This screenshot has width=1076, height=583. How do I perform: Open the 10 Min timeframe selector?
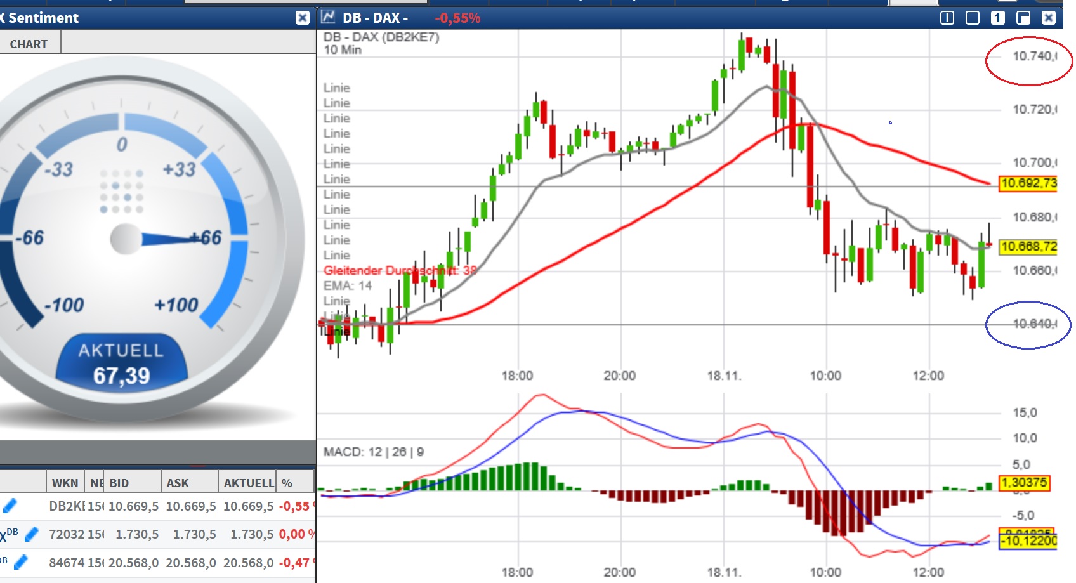pos(341,50)
